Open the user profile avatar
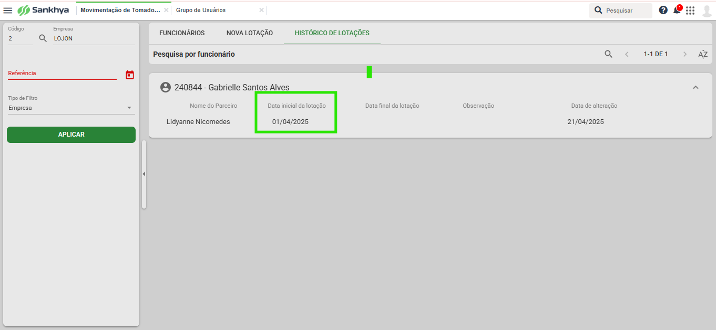Image resolution: width=716 pixels, height=330 pixels. [707, 11]
